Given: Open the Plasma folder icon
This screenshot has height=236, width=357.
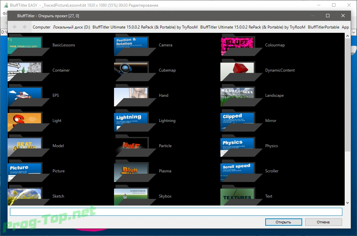Looking at the screenshot, I should (135, 171).
